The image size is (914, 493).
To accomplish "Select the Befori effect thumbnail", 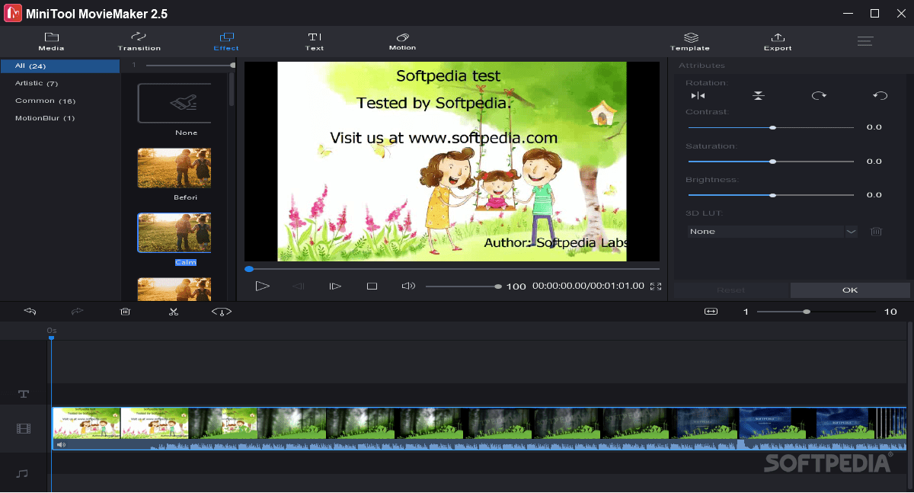I will (x=174, y=168).
